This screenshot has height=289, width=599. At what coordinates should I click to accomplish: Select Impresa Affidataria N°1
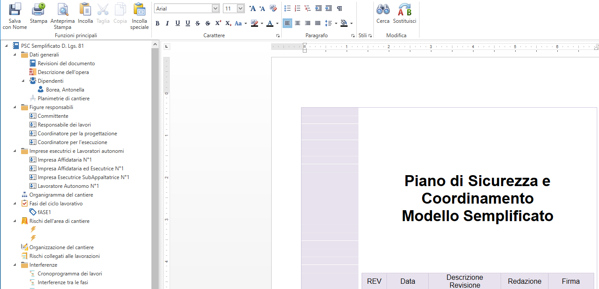click(x=65, y=160)
